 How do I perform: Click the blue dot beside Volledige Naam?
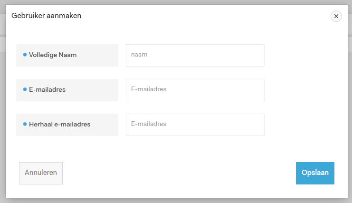[25, 55]
